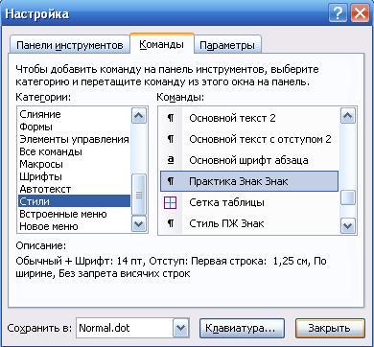Open the Клавиатура... button
This screenshot has width=374, height=347.
point(242,328)
